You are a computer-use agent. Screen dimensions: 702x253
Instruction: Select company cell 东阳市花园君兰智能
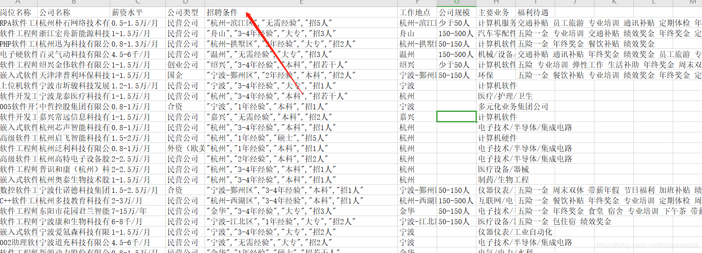coord(74,211)
